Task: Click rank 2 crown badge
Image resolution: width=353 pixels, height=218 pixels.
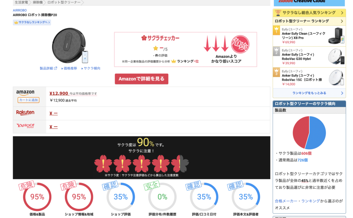Action: (x=276, y=51)
